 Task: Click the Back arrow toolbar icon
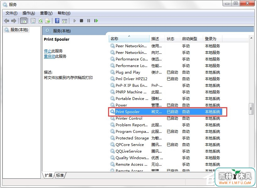(x=7, y=21)
